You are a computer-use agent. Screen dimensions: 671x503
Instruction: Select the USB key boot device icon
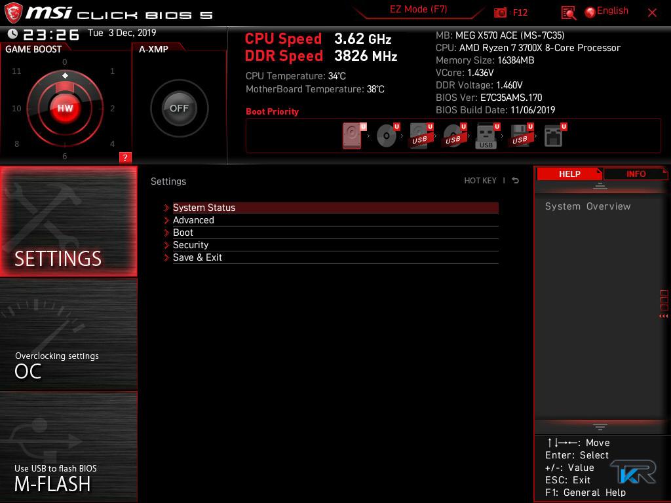tap(486, 136)
